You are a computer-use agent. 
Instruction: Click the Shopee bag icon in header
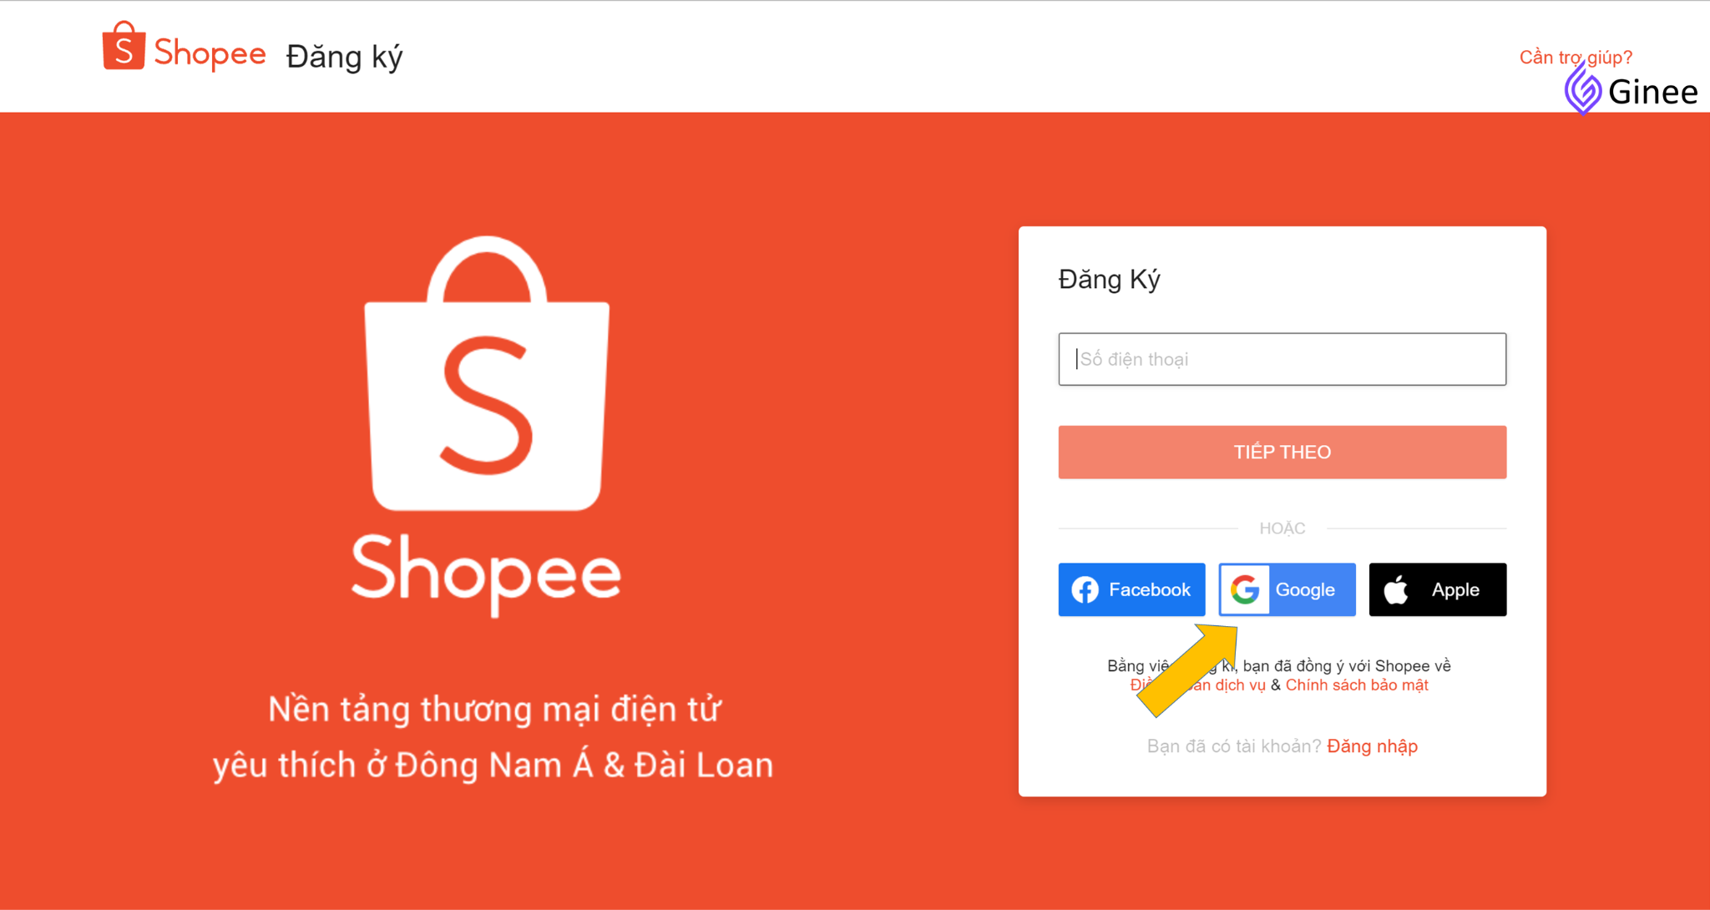pyautogui.click(x=124, y=46)
